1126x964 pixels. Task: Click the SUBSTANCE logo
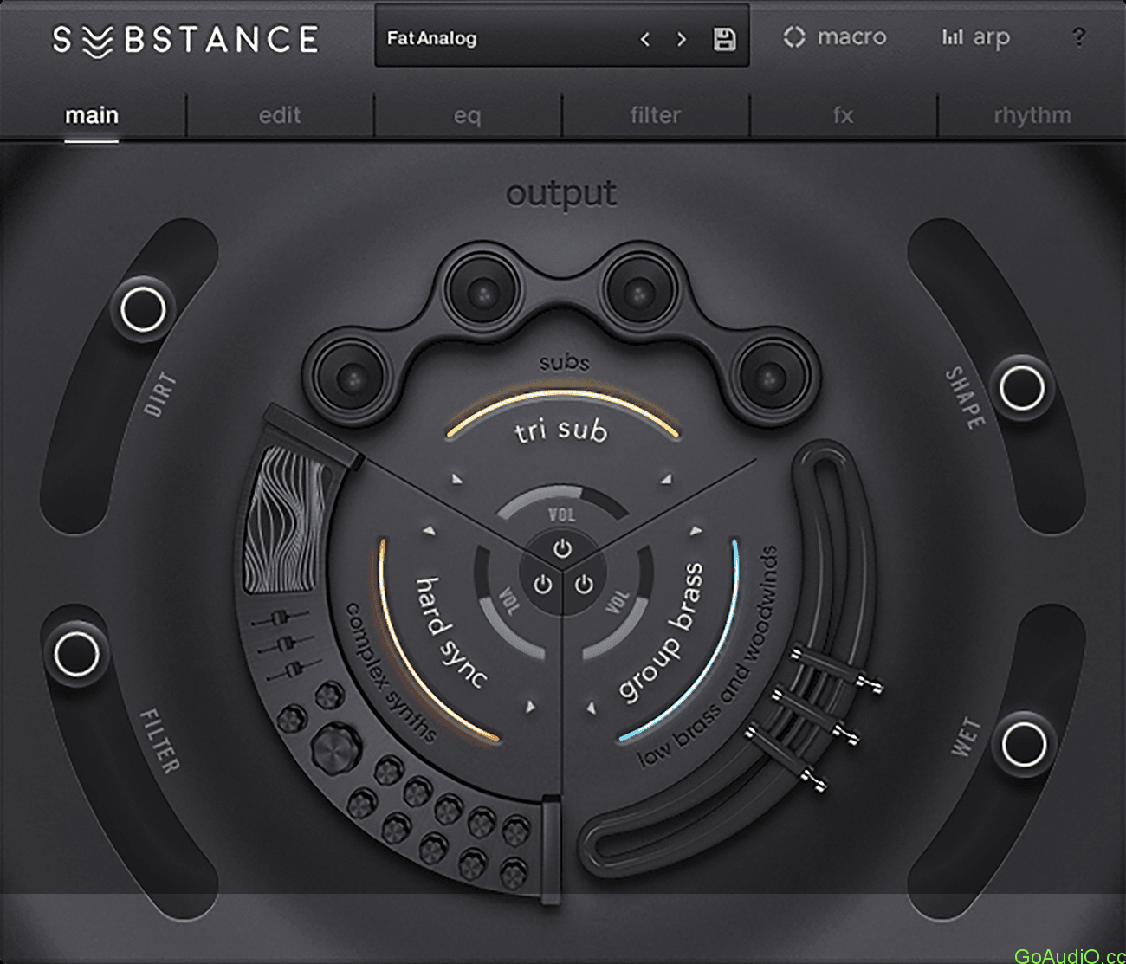click(x=184, y=38)
